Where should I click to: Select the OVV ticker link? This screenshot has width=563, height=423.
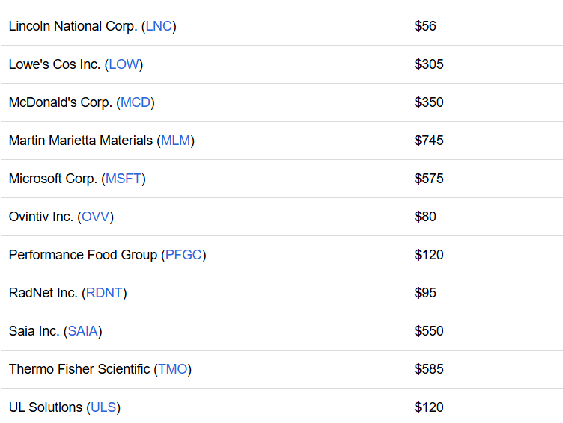[96, 217]
